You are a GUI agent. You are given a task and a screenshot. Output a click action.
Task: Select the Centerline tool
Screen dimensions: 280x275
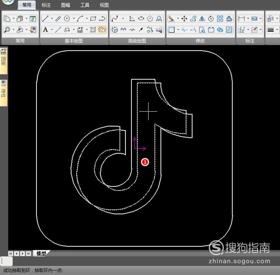(58, 30)
